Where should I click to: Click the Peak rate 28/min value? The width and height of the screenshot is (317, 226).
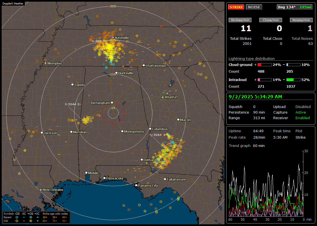point(260,137)
